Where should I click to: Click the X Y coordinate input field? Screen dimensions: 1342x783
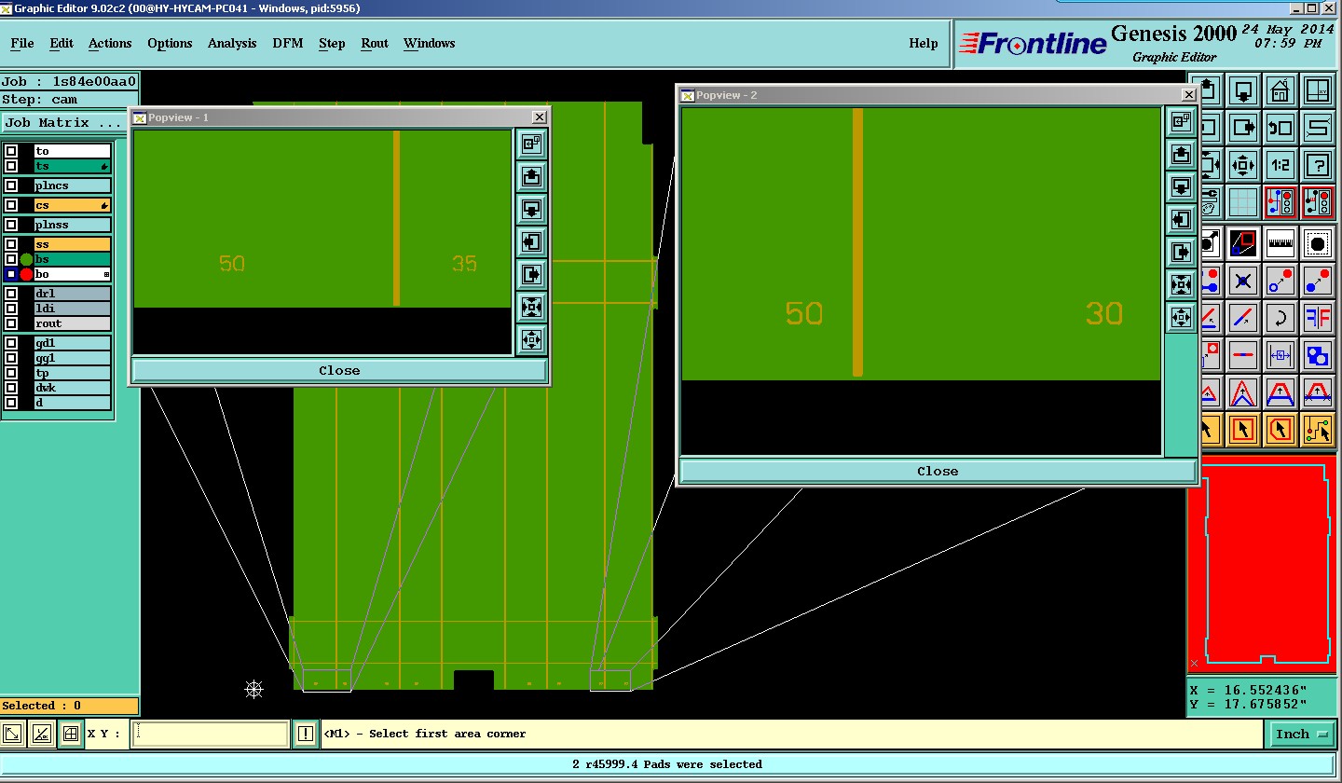[x=210, y=734]
